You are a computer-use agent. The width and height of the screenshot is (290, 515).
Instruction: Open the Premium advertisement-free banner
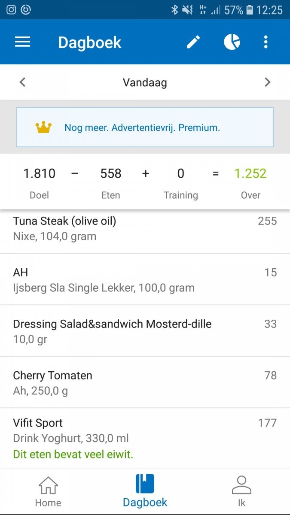145,127
